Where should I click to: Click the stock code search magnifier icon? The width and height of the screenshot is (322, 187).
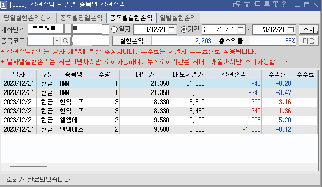(x=66, y=41)
